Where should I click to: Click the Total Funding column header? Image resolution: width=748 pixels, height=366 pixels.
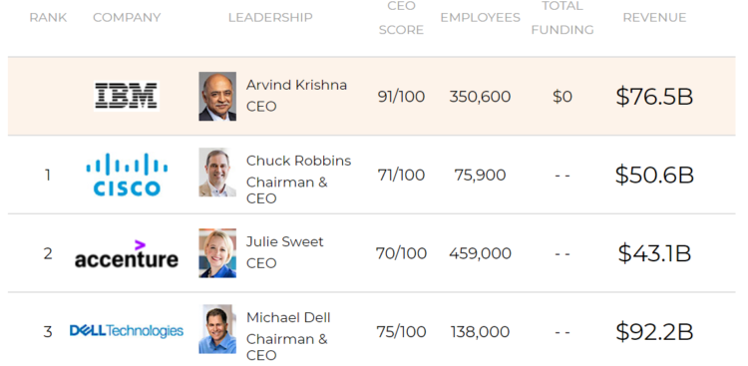click(x=562, y=18)
